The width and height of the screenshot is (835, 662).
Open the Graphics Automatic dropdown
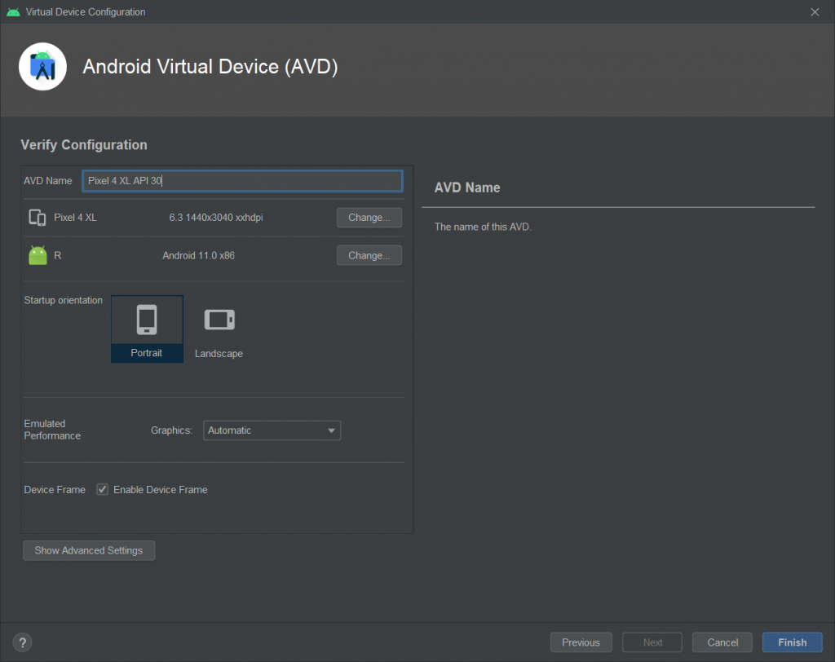(272, 430)
